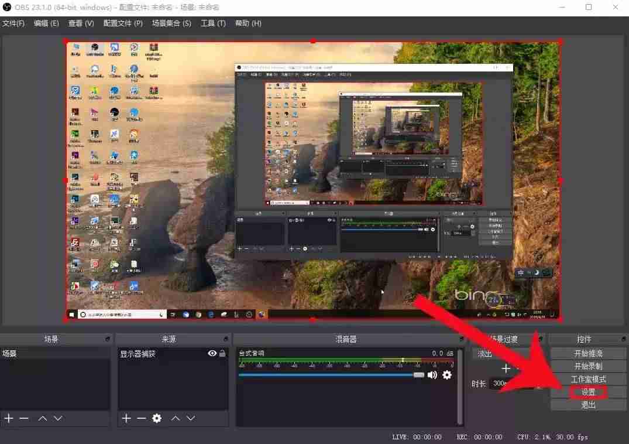Pop out the 场景 dock panel
Image resolution: width=629 pixels, height=444 pixels.
pos(108,339)
